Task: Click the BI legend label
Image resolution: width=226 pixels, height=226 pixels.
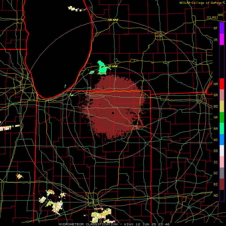Action: click(x=215, y=184)
